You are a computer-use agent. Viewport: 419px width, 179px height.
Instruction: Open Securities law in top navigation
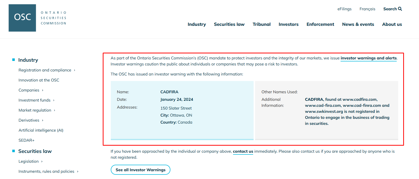coord(229,24)
